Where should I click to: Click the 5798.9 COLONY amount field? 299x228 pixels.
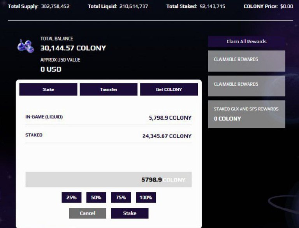click(109, 180)
